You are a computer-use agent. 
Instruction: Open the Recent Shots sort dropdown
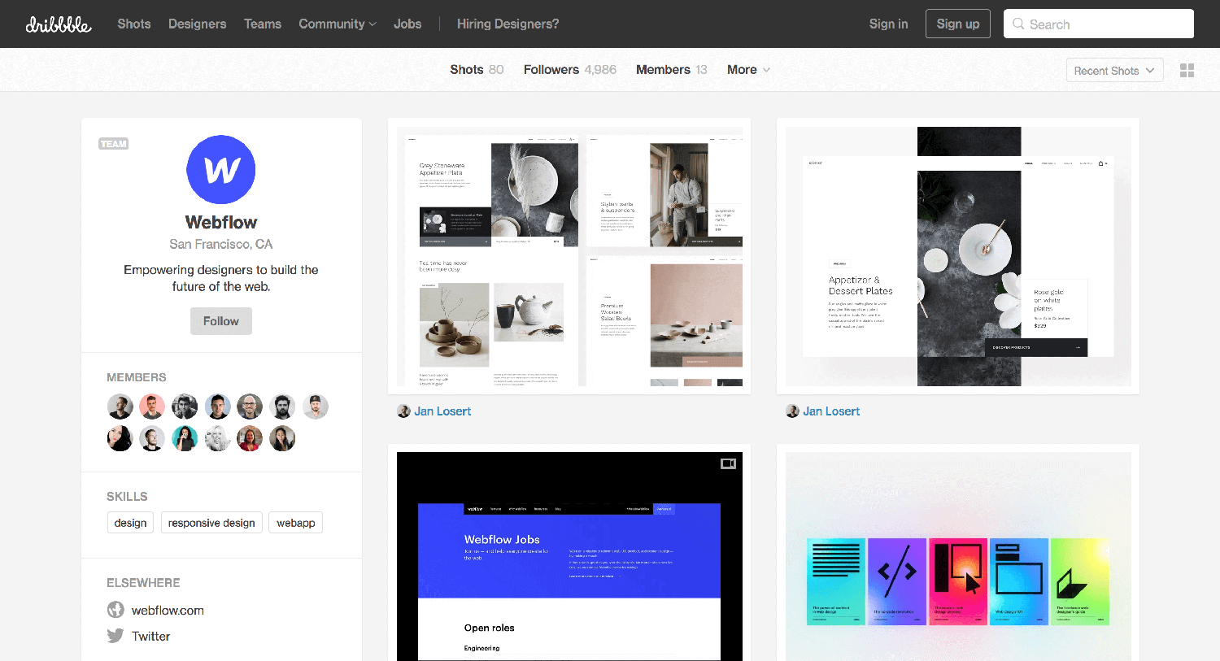click(1114, 71)
